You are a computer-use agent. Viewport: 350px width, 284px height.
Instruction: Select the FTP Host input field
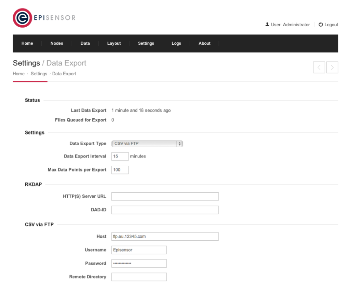point(165,236)
